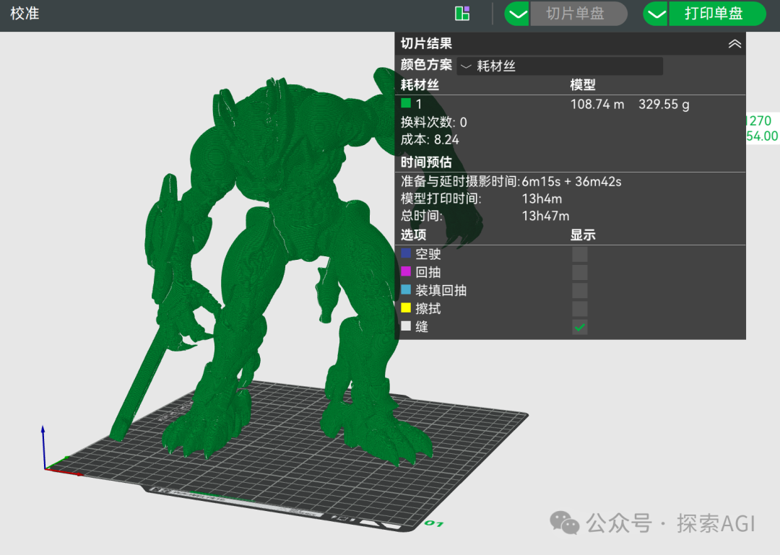
Task: Open the 颜色方案 耗材丝 dropdown
Action: 560,66
